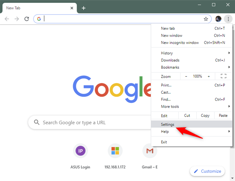Open Downloads from the menu
Screen dimensions: 235x181
pos(192,60)
